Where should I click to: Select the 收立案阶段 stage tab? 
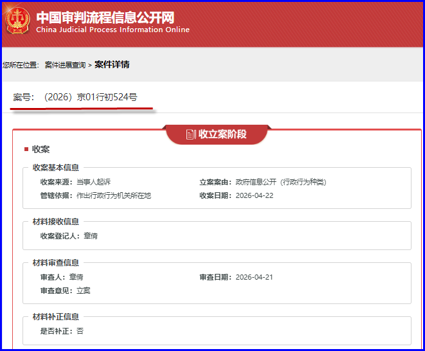(x=216, y=134)
